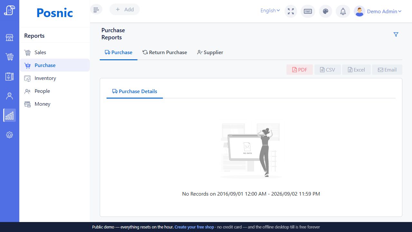Click the Purchase Reports heading

tap(113, 34)
